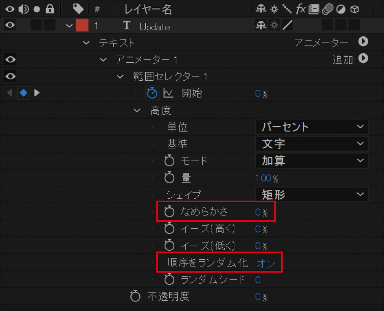Click the label tag icon in header
Image resolution: width=384 pixels, height=311 pixels.
pyautogui.click(x=78, y=9)
